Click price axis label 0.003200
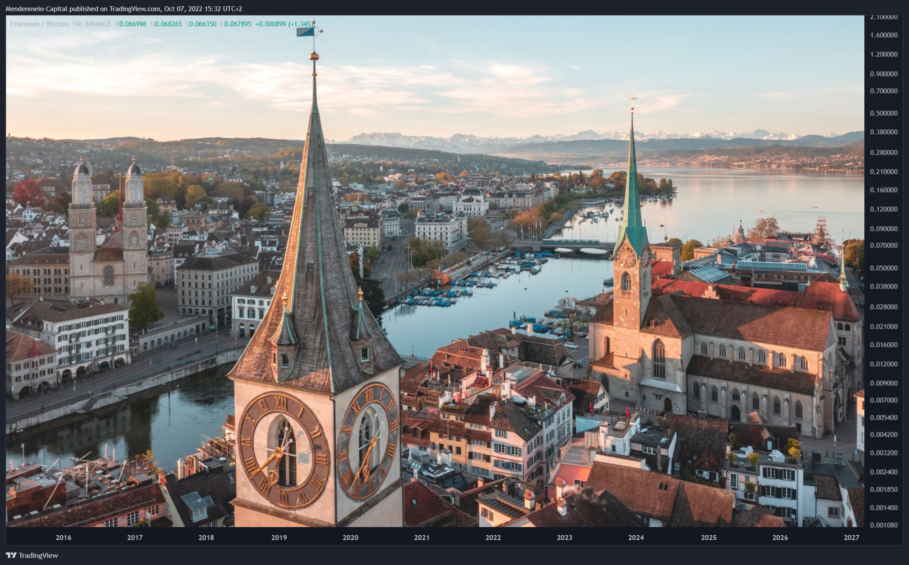Viewport: 909px width, 565px height. 884,453
